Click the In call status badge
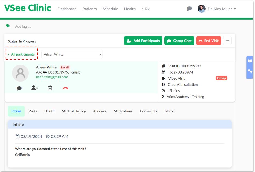 65,67
